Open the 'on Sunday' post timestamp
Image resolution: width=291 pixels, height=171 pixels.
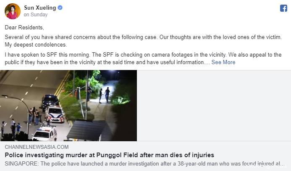[36, 15]
